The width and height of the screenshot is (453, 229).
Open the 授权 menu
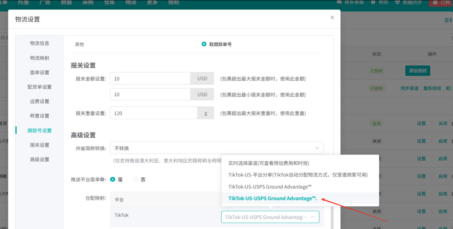(173, 3)
